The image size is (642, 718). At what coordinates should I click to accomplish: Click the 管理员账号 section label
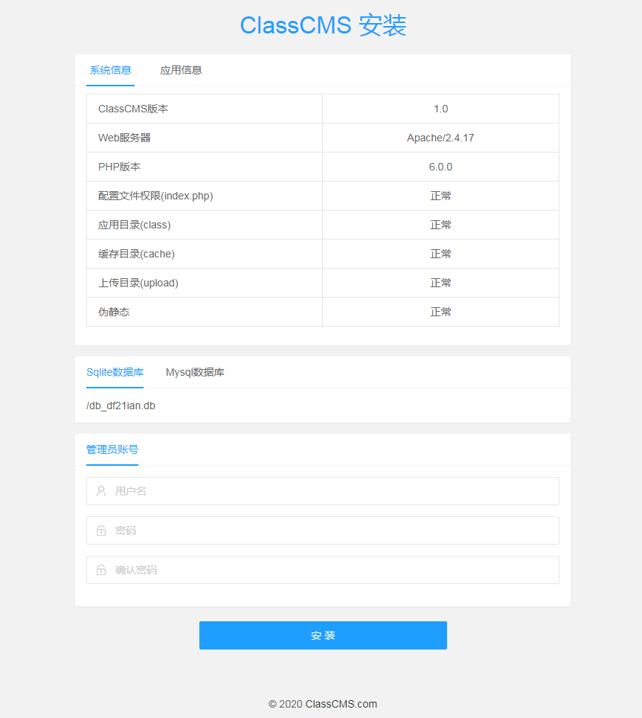[x=112, y=449]
